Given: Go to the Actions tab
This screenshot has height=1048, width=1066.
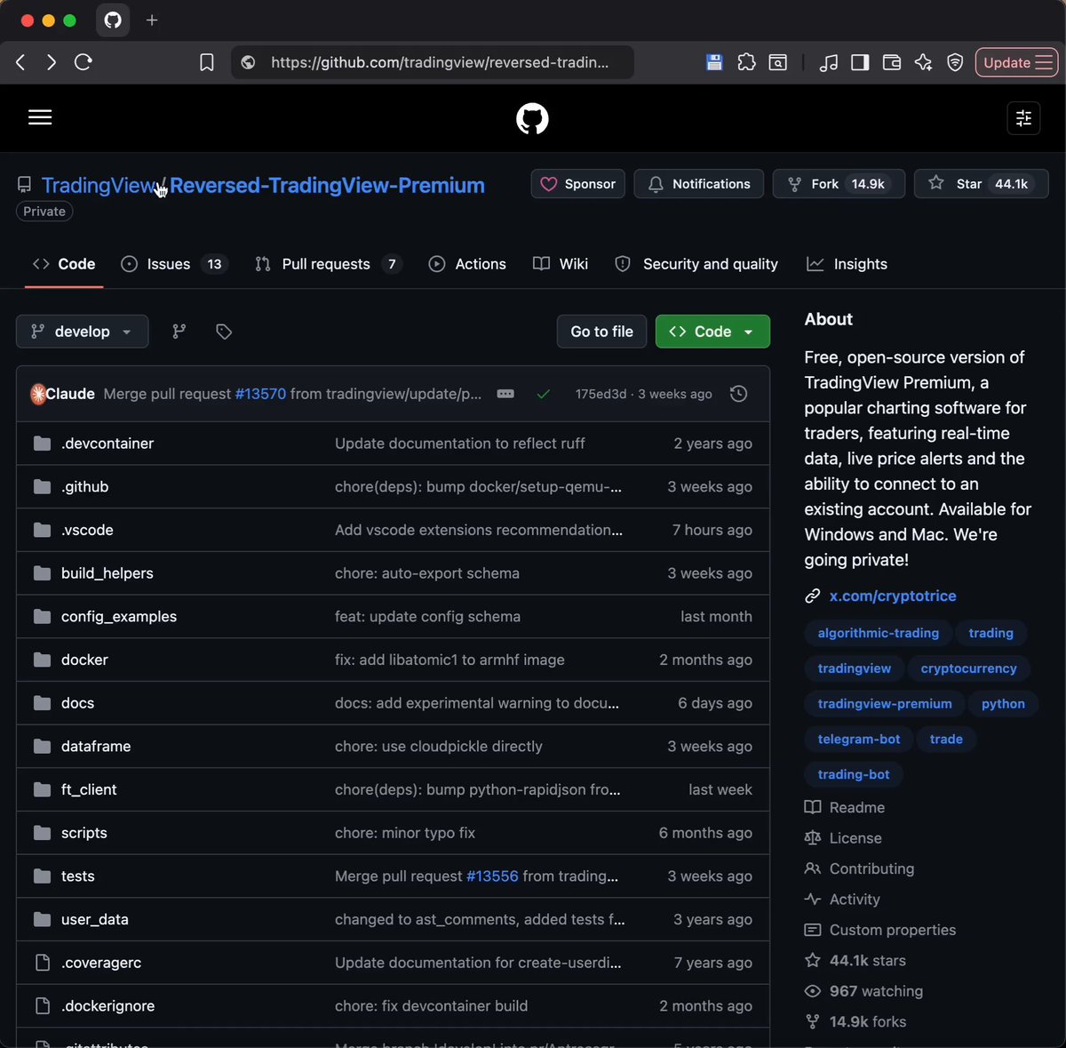Looking at the screenshot, I should point(467,264).
